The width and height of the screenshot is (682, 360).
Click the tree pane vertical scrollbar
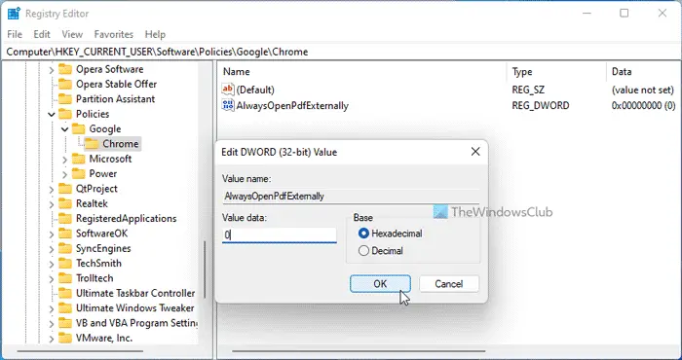[x=205, y=270]
